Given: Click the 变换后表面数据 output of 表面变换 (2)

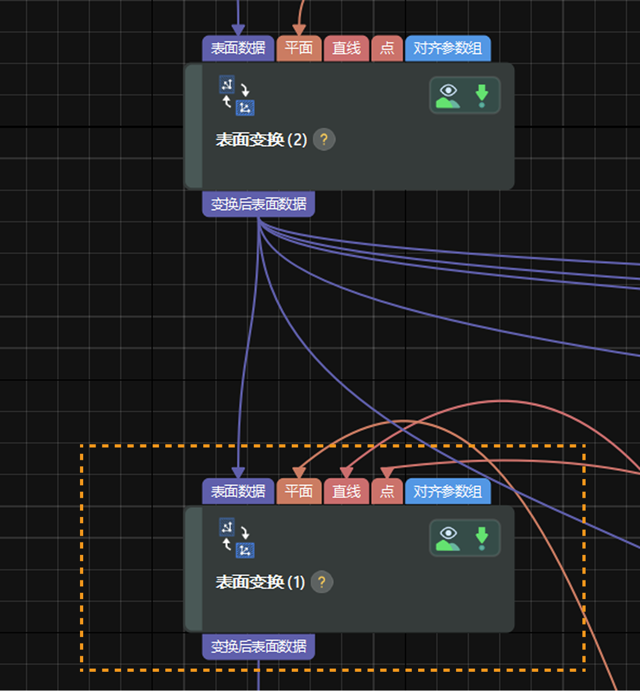Looking at the screenshot, I should 258,203.
